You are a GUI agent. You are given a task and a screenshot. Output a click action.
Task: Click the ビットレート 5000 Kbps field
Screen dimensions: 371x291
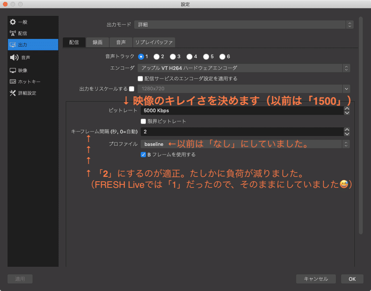242,111
